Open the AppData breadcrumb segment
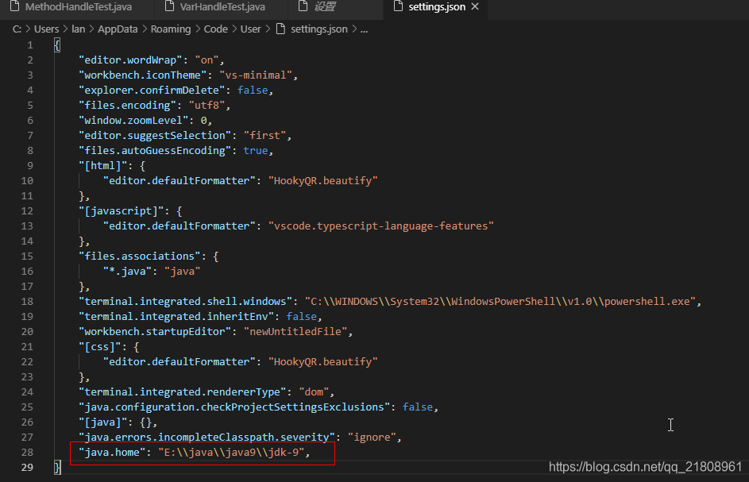This screenshot has height=482, width=749. pos(118,29)
